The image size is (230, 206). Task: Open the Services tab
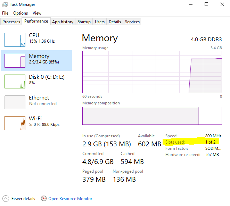(132, 22)
